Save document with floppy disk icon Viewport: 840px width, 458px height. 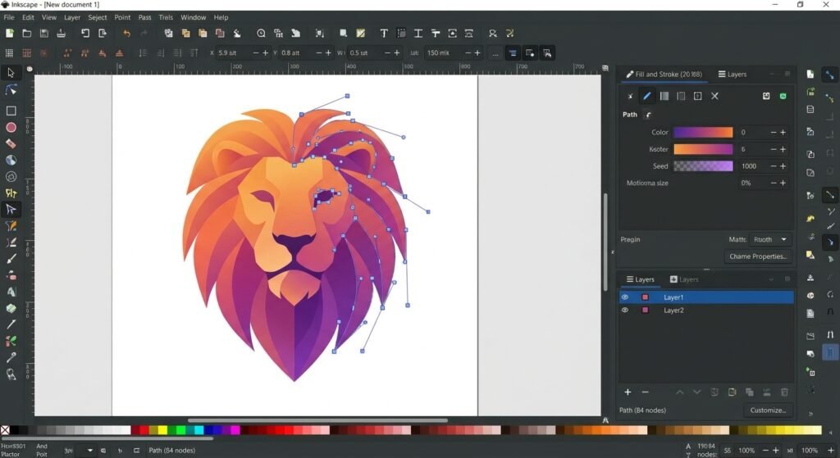pyautogui.click(x=44, y=33)
